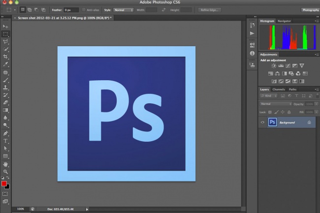320x213 pixels.
Task: Click the red foreground color swatch
Action: point(4,183)
